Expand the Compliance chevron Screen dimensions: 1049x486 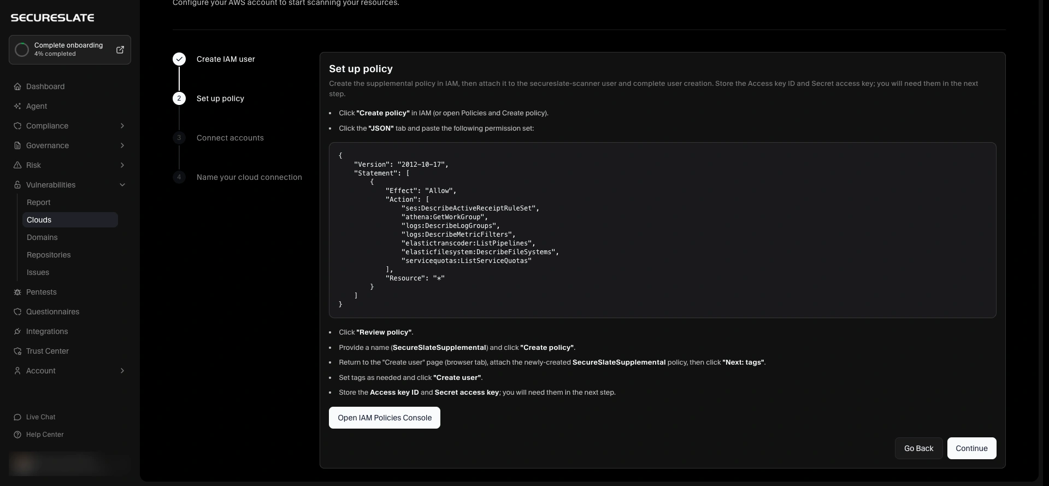point(122,126)
